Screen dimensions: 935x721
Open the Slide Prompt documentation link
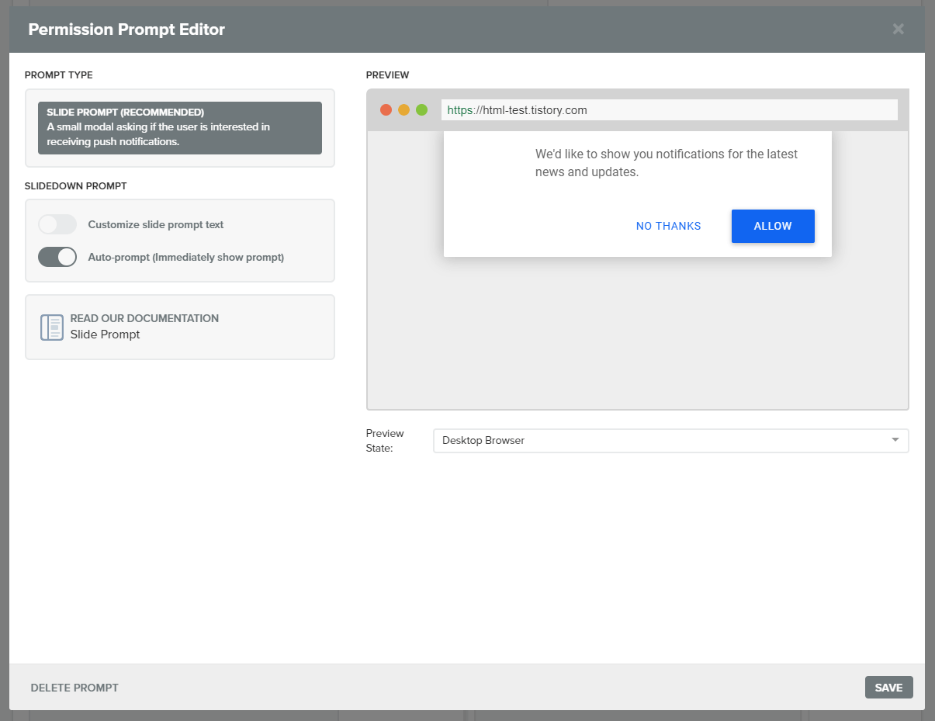pyautogui.click(x=105, y=335)
